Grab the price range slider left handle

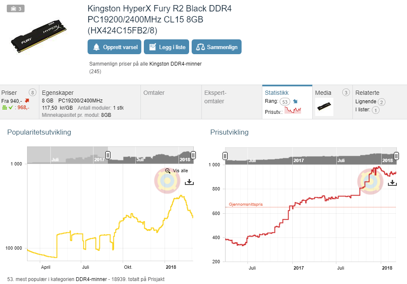[x=225, y=156]
